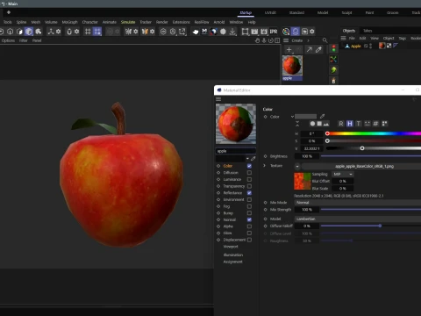The height and width of the screenshot is (316, 421).
Task: Click crossed axes icon in side palette
Action: (x=333, y=60)
